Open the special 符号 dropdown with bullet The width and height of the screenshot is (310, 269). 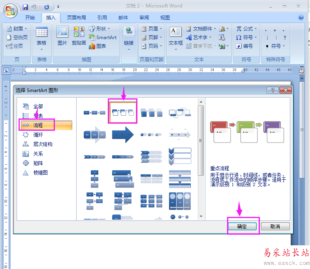coord(275,46)
